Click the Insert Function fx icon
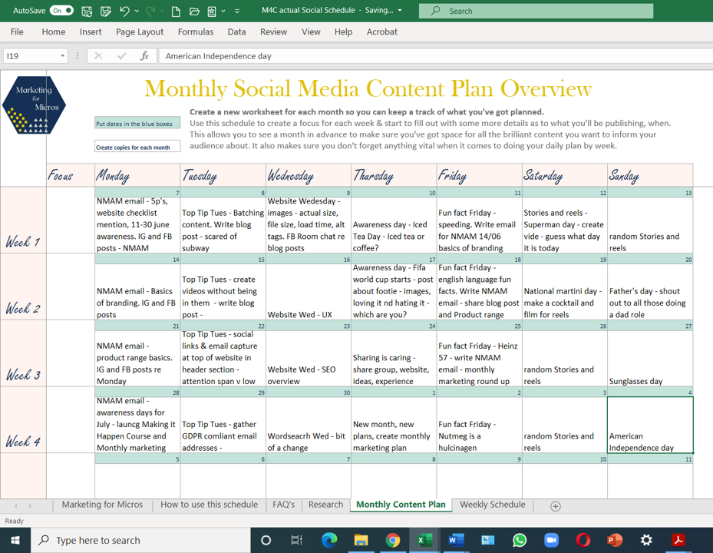Screen dimensions: 713x553 point(144,56)
